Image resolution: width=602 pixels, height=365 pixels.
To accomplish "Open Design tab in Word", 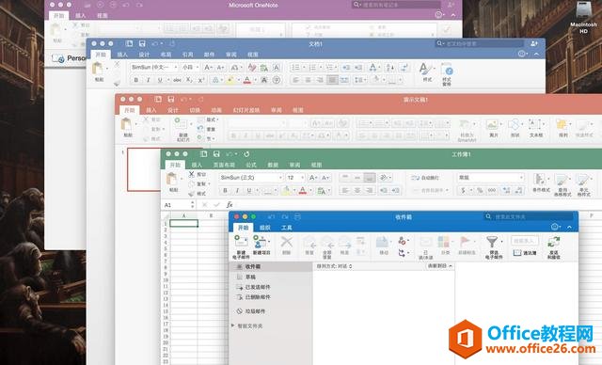I will (x=144, y=55).
